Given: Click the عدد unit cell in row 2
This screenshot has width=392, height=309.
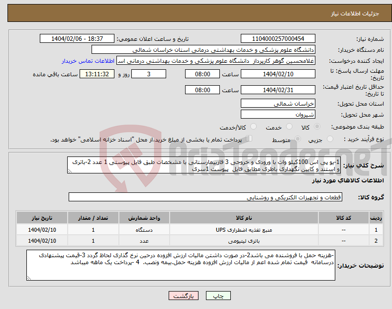Looking at the screenshot, I should [144, 241].
